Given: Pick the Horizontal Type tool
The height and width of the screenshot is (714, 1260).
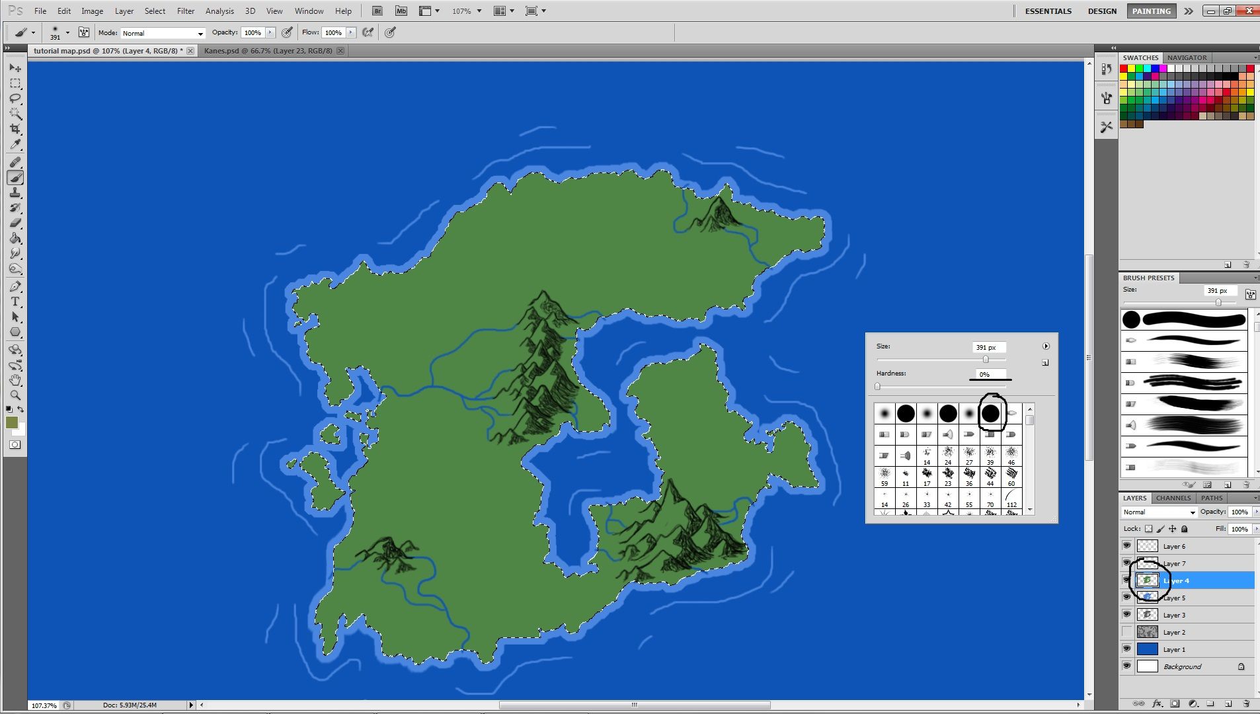Looking at the screenshot, I should point(16,301).
